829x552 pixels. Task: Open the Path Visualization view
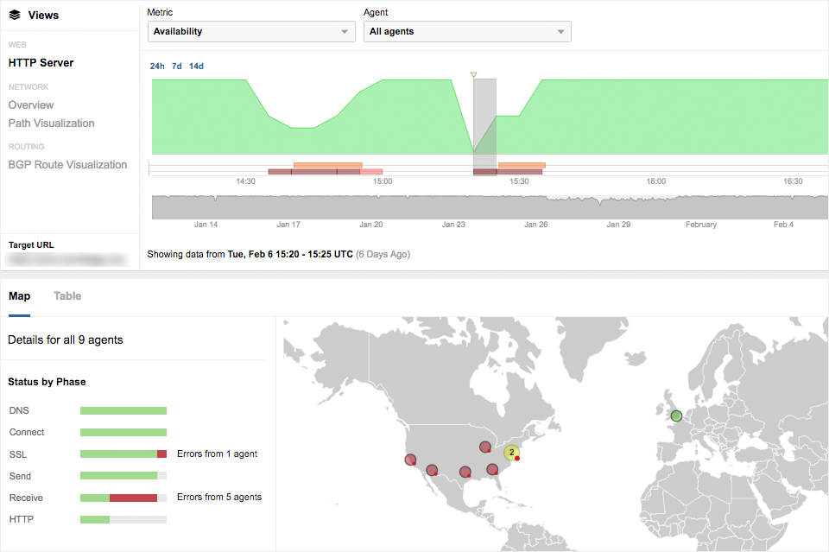52,124
